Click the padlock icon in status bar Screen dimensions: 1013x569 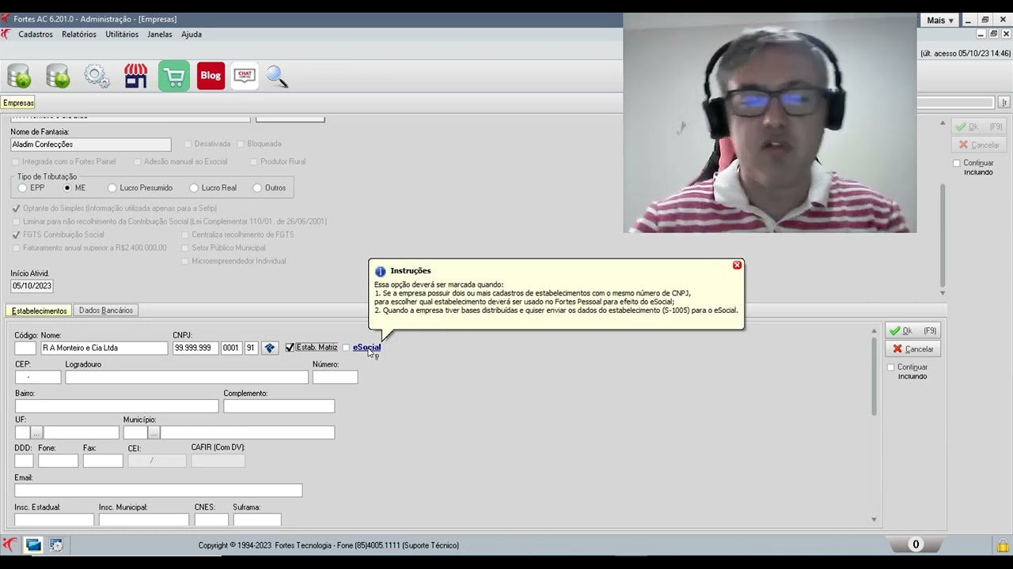coord(1003,545)
